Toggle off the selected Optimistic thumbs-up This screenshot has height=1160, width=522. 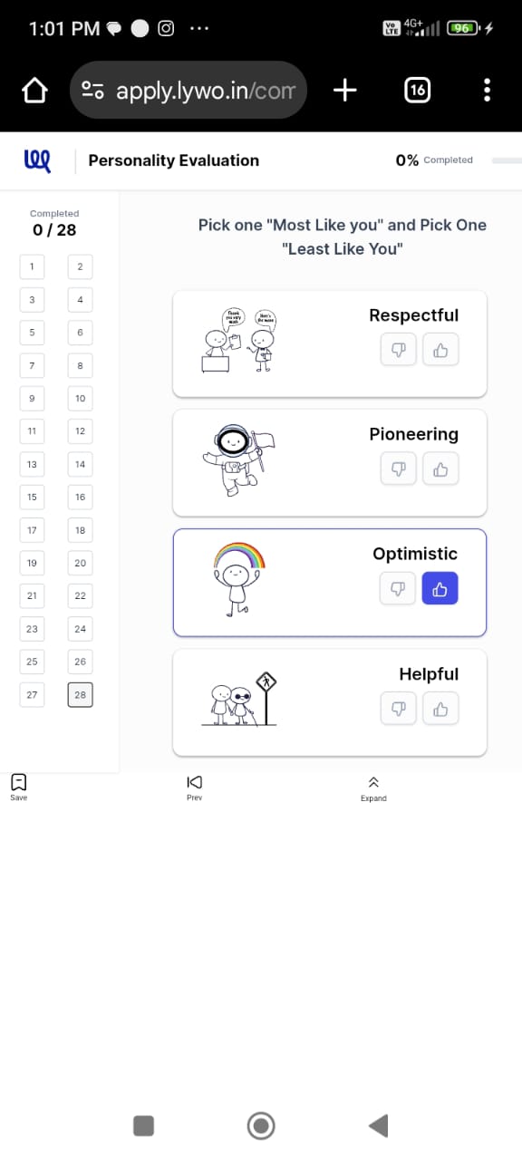440,589
